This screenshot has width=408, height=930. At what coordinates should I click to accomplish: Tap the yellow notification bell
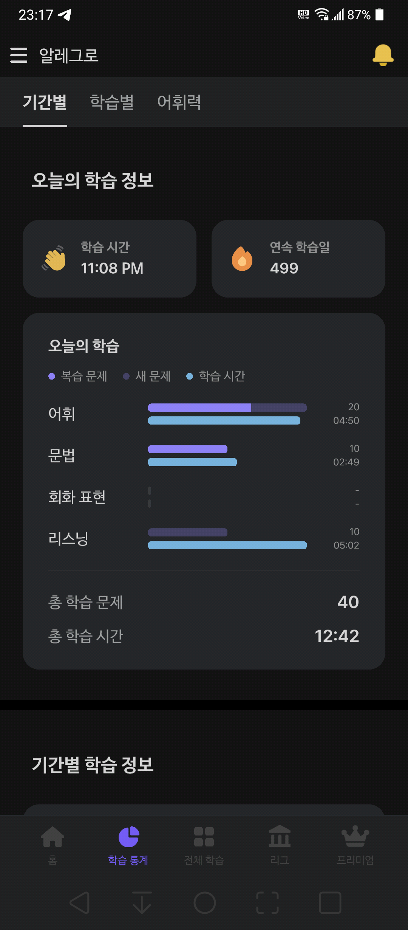[x=383, y=55]
